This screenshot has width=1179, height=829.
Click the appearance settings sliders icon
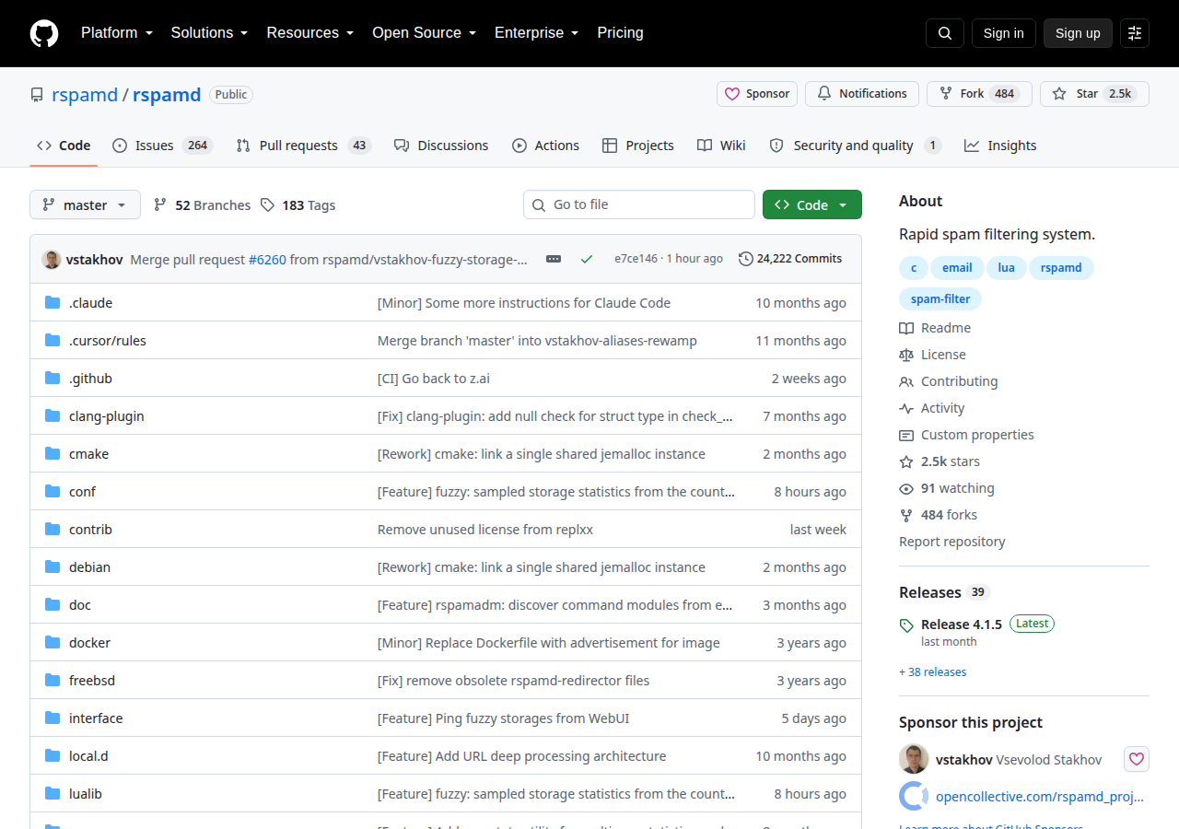(1135, 33)
